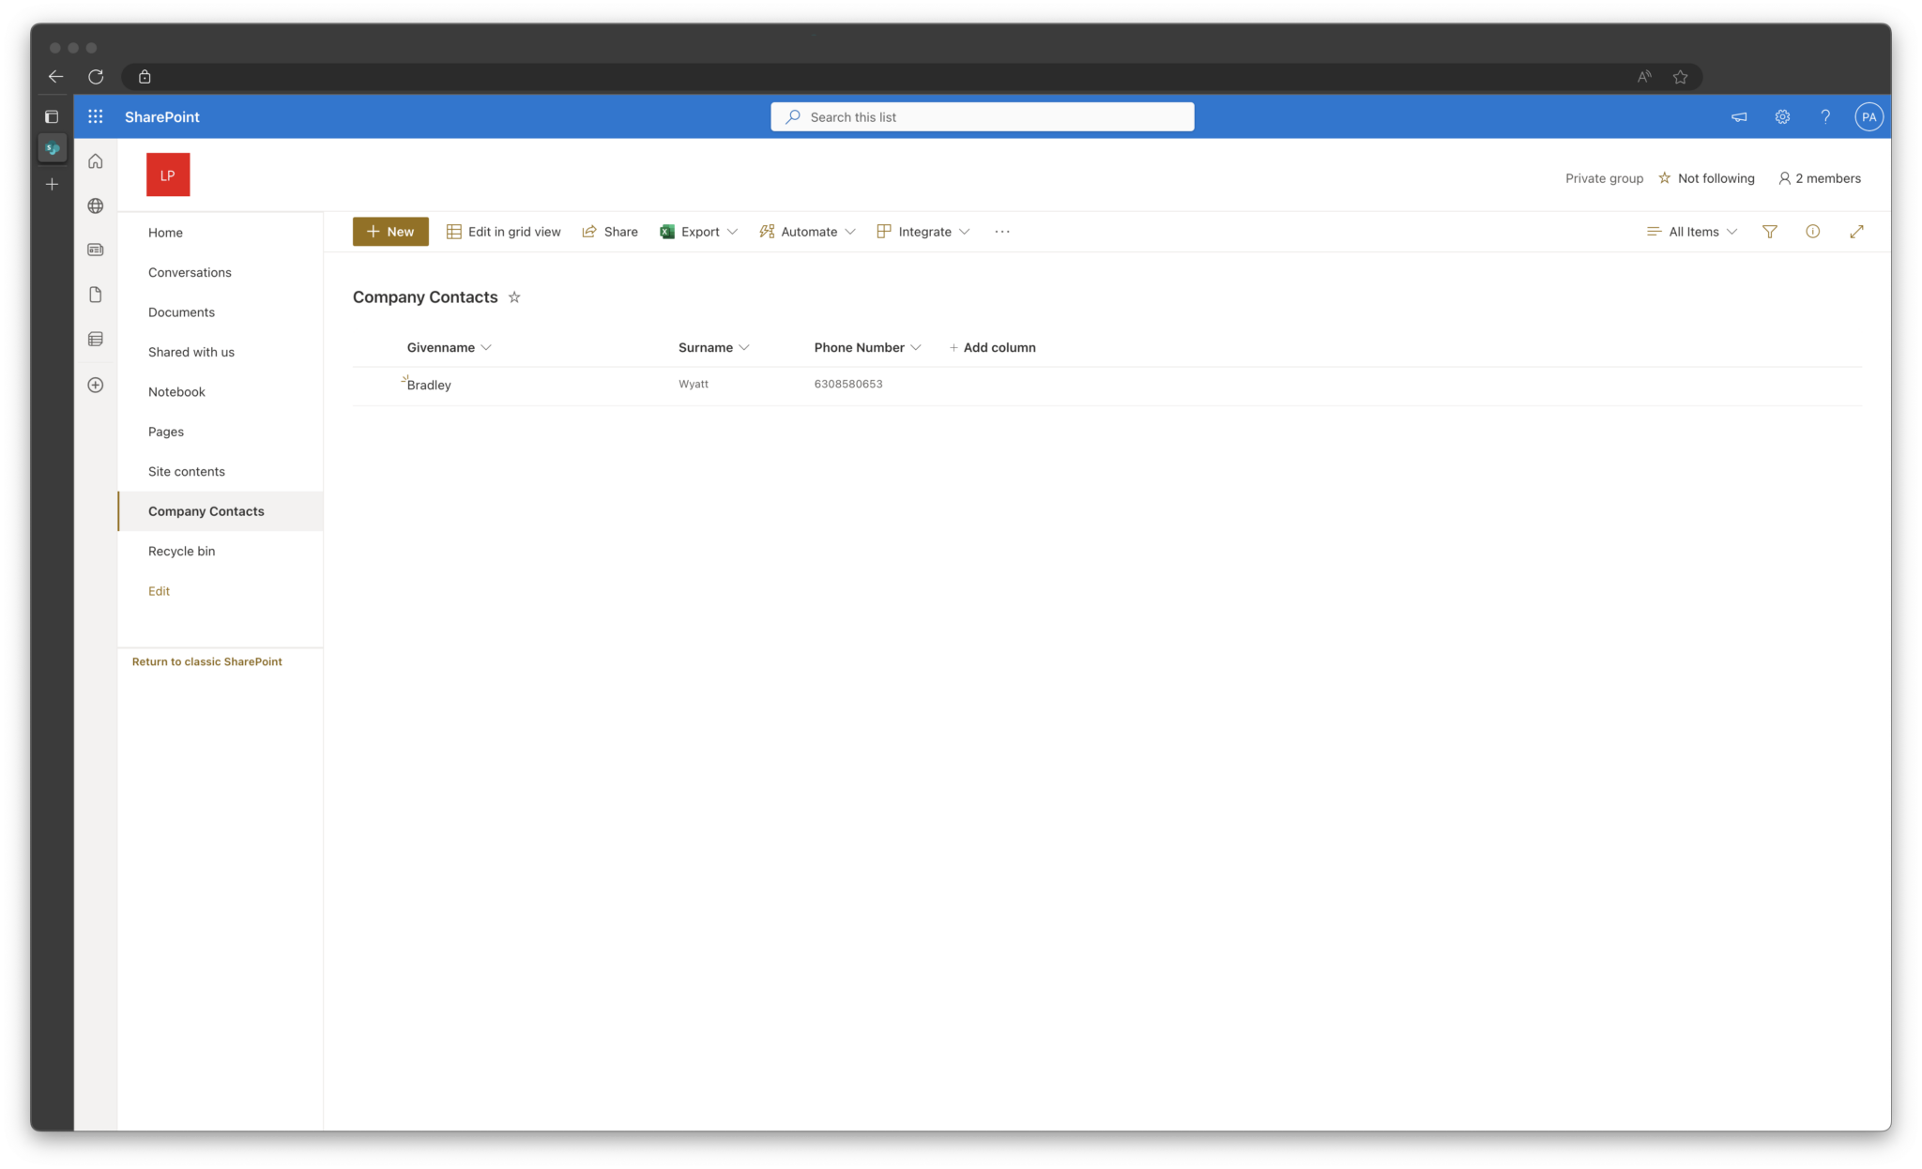The width and height of the screenshot is (1922, 1169).
Task: Open Surname column header menu
Action: pos(714,347)
